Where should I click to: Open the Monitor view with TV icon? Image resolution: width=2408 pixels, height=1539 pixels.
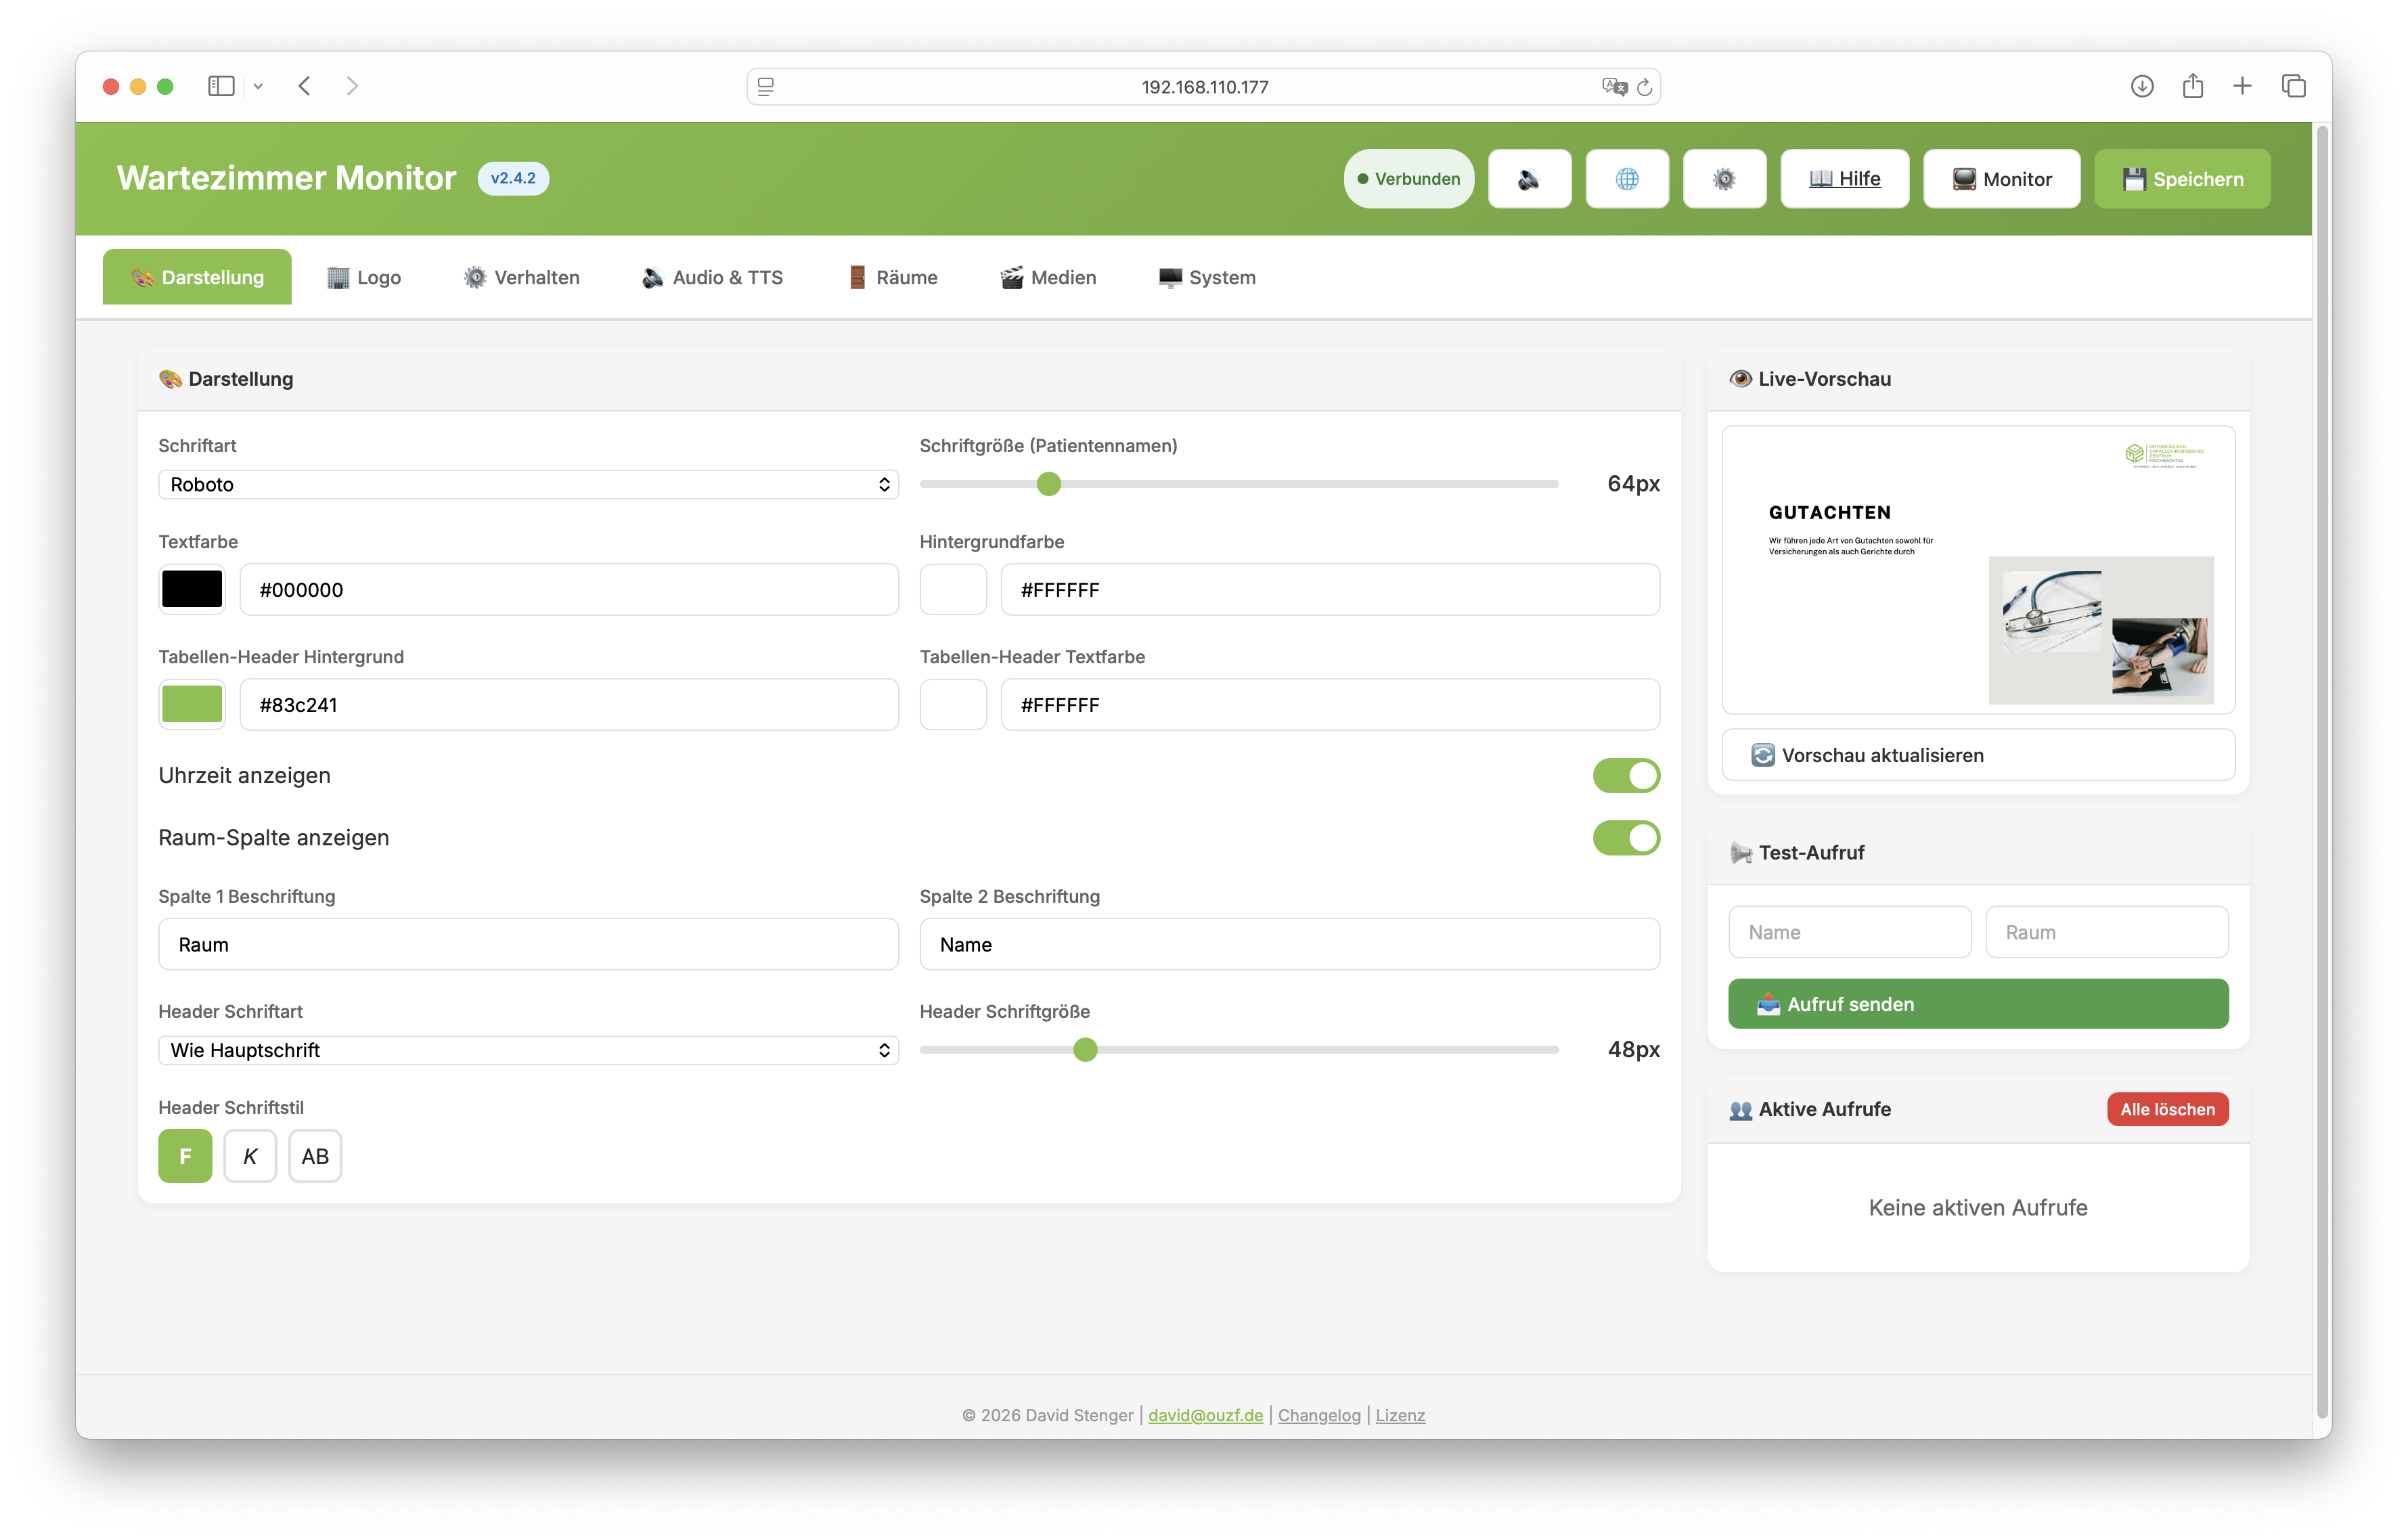tap(2001, 178)
